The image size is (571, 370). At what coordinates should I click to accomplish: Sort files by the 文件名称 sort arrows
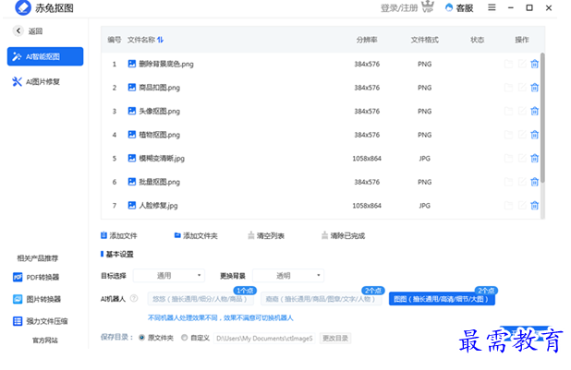(x=160, y=40)
